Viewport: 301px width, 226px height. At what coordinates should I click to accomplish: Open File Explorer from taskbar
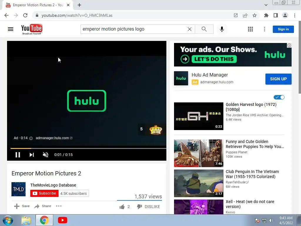pyautogui.click(x=26, y=220)
